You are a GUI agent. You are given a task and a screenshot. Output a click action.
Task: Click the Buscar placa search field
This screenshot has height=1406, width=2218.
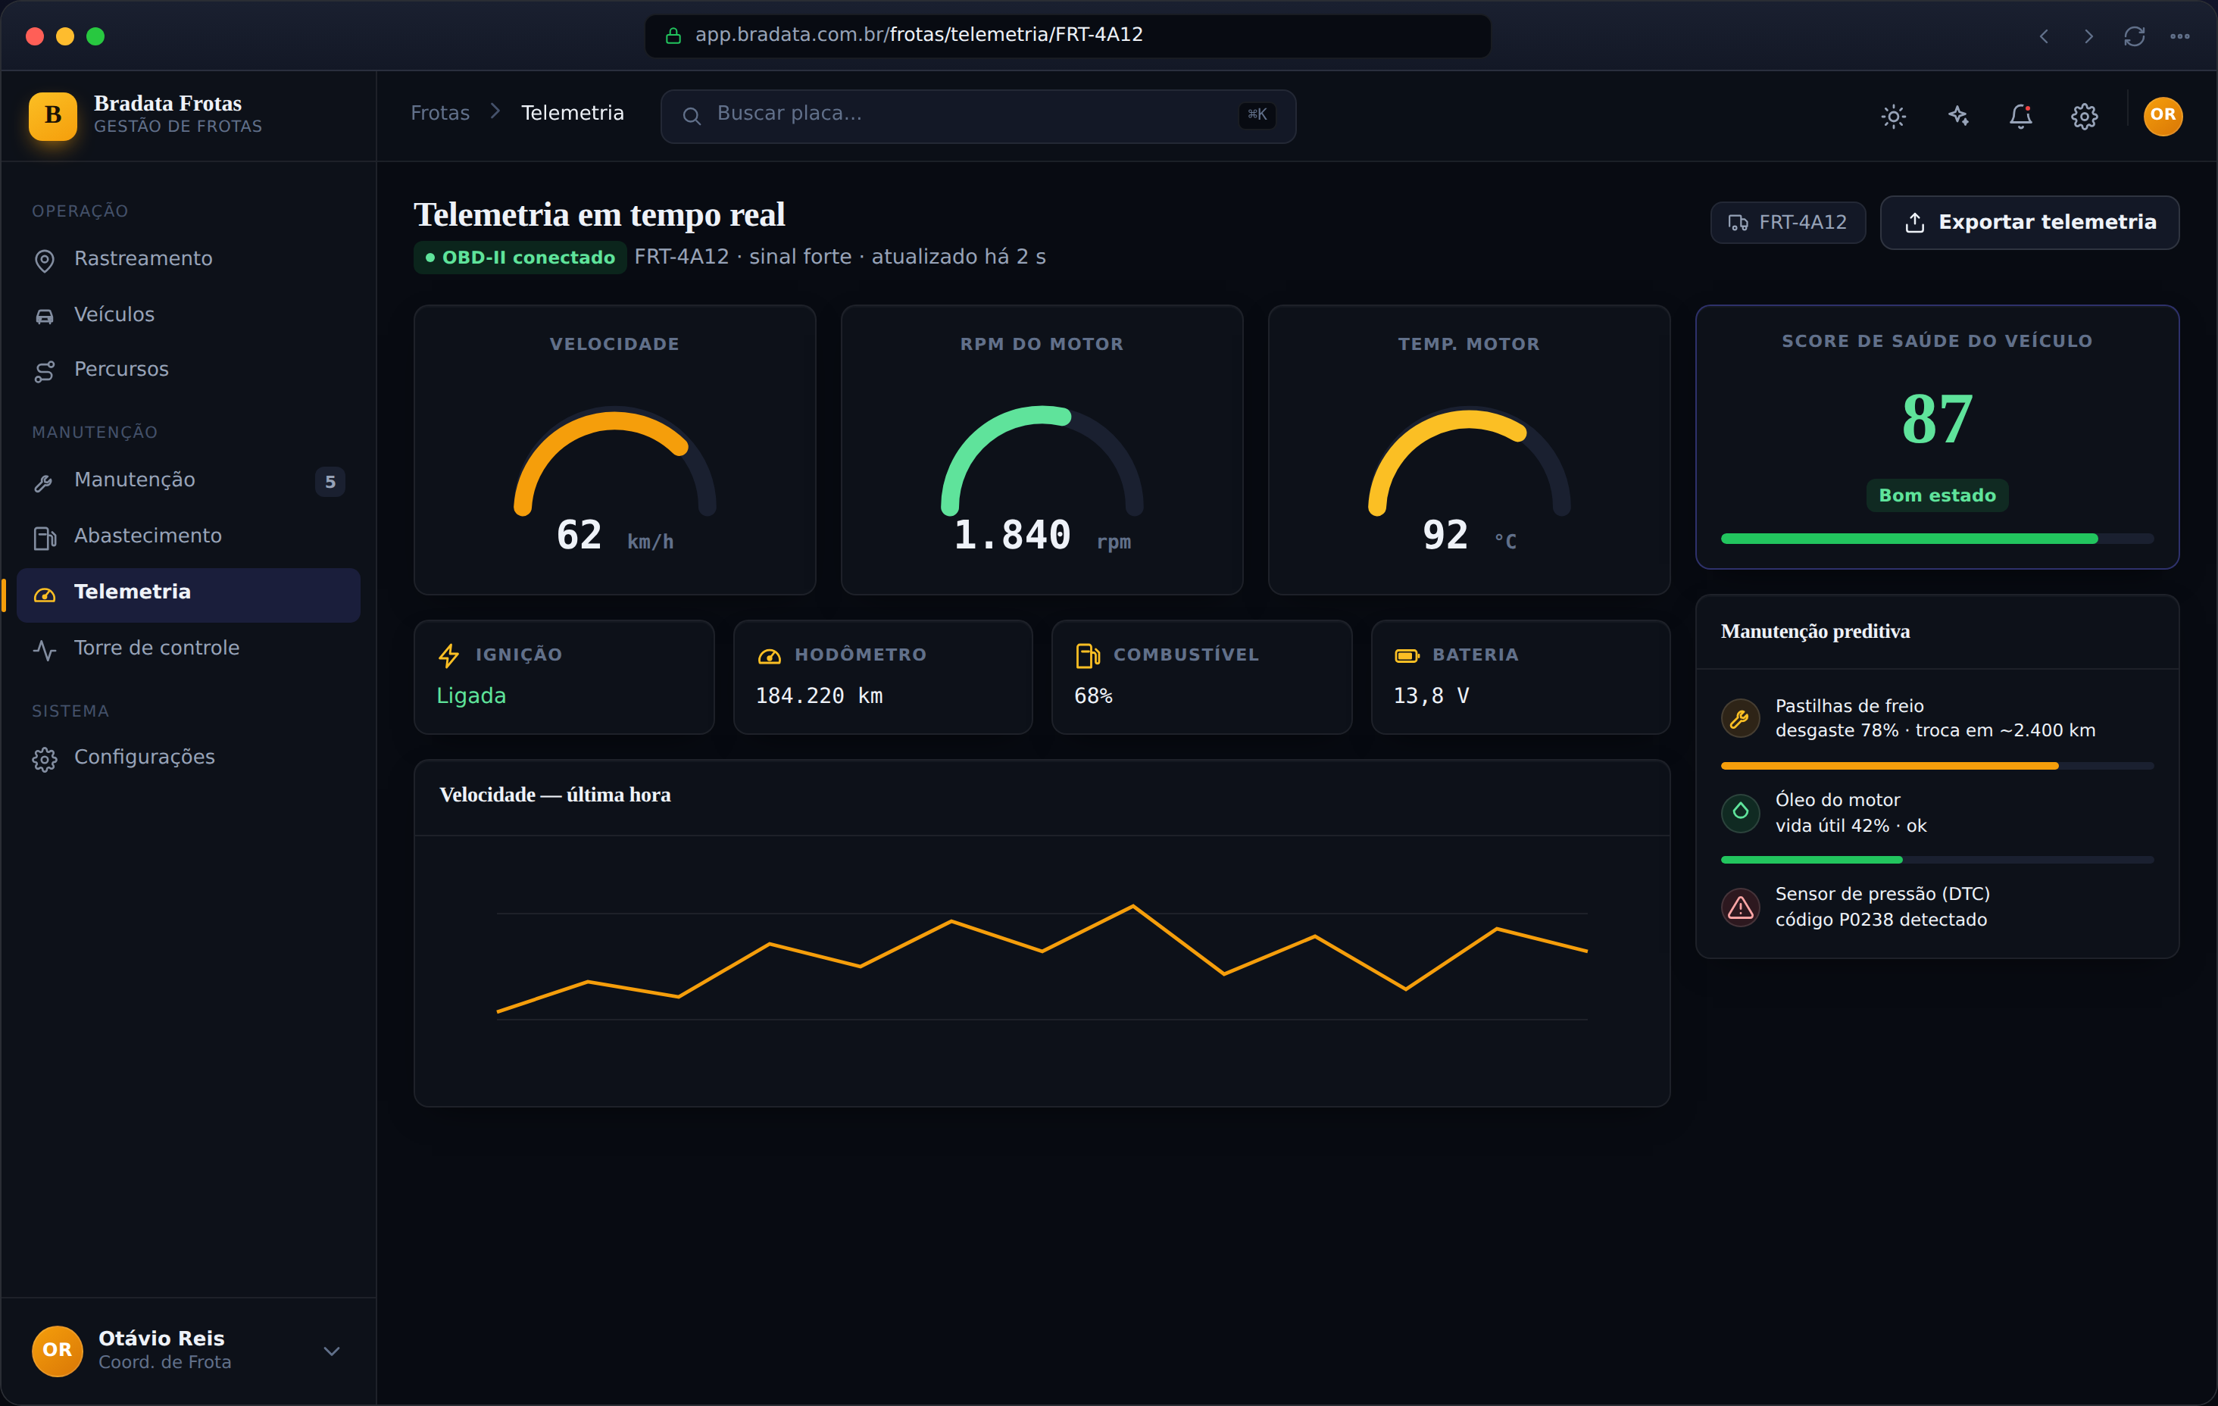978,116
